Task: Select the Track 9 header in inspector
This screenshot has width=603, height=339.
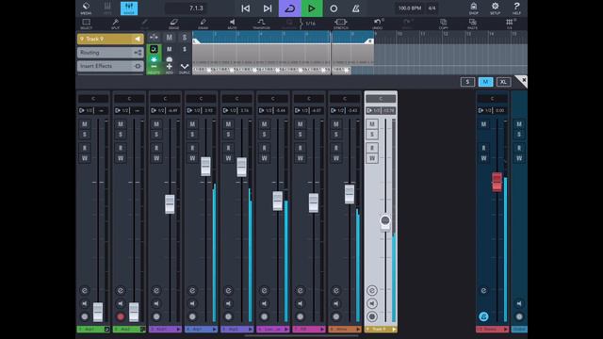Action: pos(110,39)
